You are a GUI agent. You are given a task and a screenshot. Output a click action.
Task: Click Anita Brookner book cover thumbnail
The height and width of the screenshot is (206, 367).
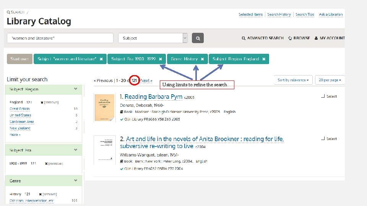[x=105, y=150]
